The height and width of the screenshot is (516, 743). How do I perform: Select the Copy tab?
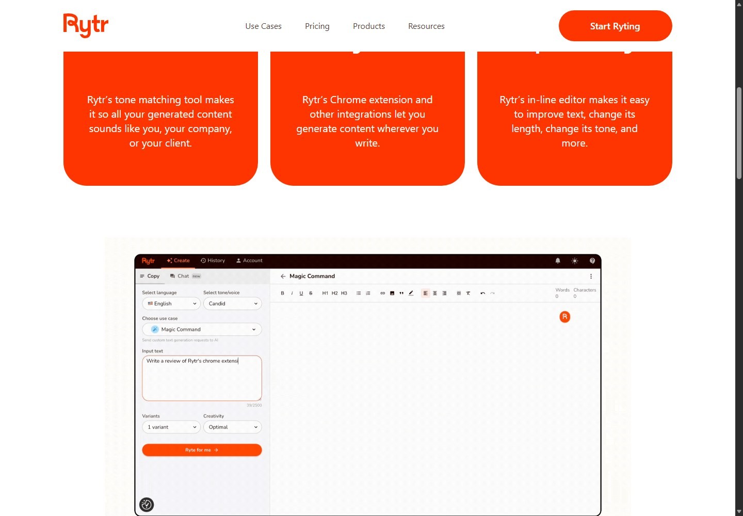pyautogui.click(x=150, y=276)
